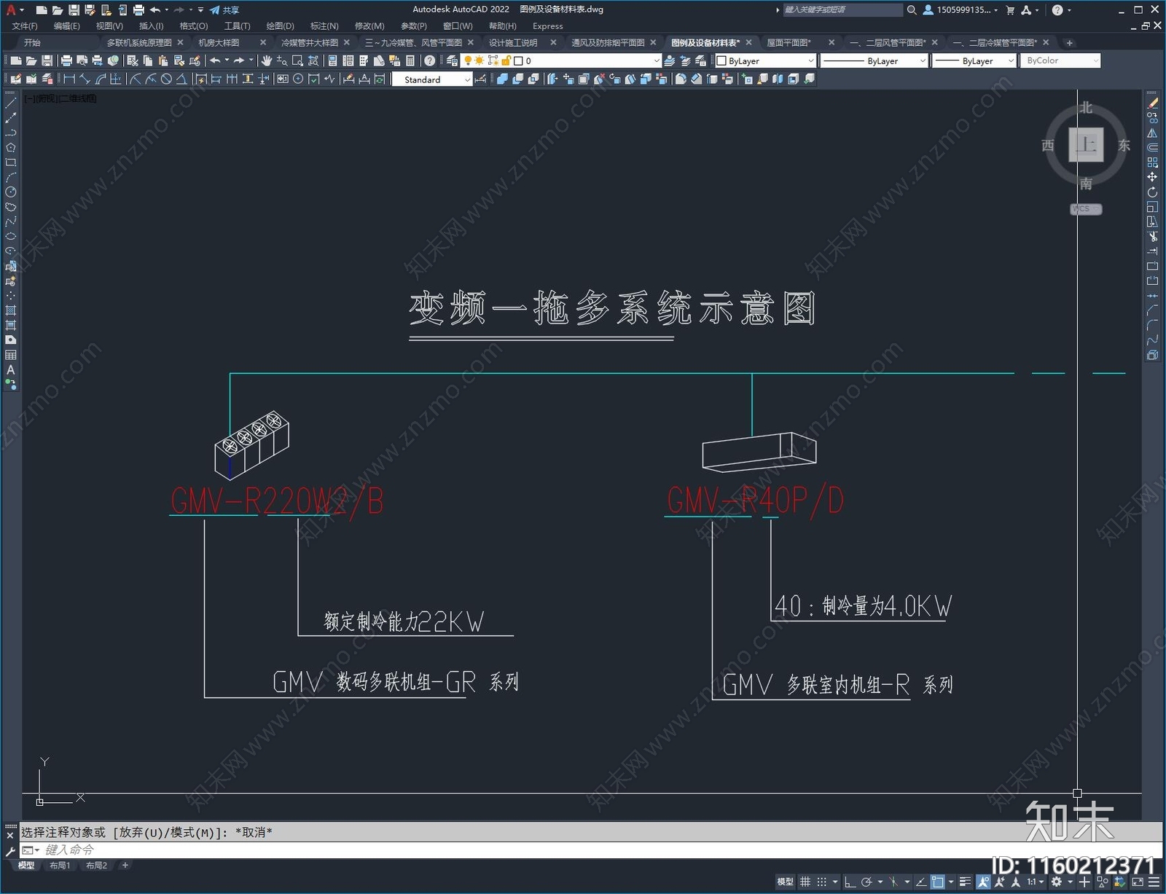Screen dimensions: 1166x894
Task: Toggle annotation visibility in status bar
Action: 983,882
